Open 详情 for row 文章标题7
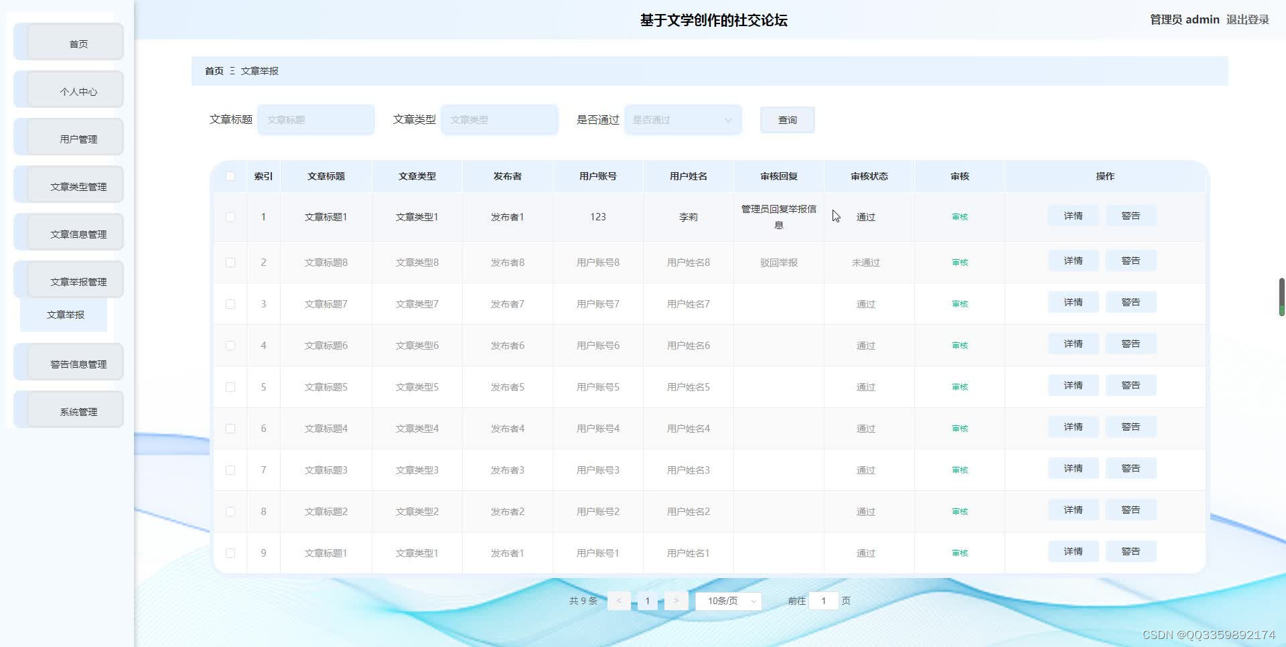The width and height of the screenshot is (1286, 647). pos(1073,302)
